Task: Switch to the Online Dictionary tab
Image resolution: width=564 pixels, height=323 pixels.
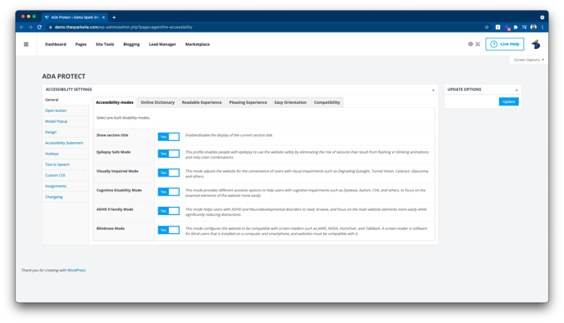Action: (x=157, y=102)
